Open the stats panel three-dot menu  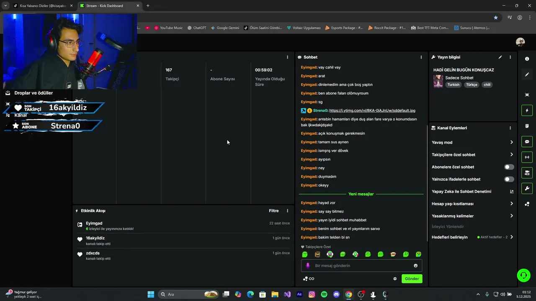tap(287, 57)
